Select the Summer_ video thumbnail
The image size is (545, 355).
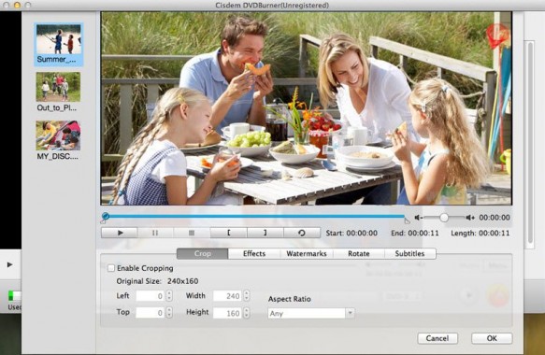(x=58, y=44)
